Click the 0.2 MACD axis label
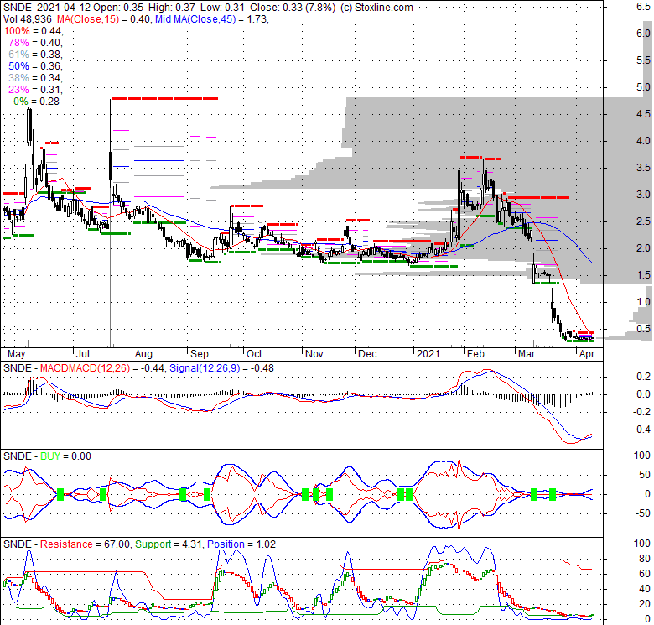Screen dimensions: 654x625 (x=643, y=377)
